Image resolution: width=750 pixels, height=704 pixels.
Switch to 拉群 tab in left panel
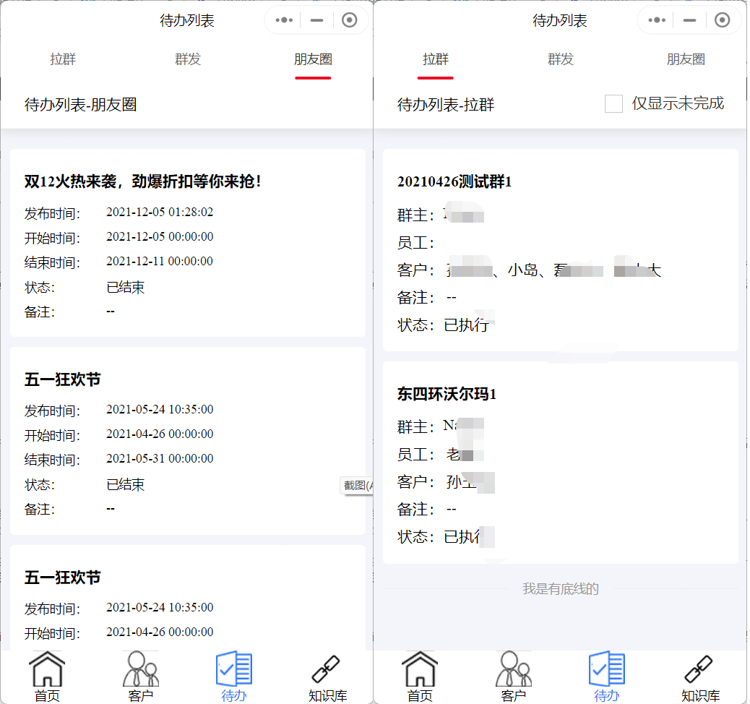(x=63, y=59)
